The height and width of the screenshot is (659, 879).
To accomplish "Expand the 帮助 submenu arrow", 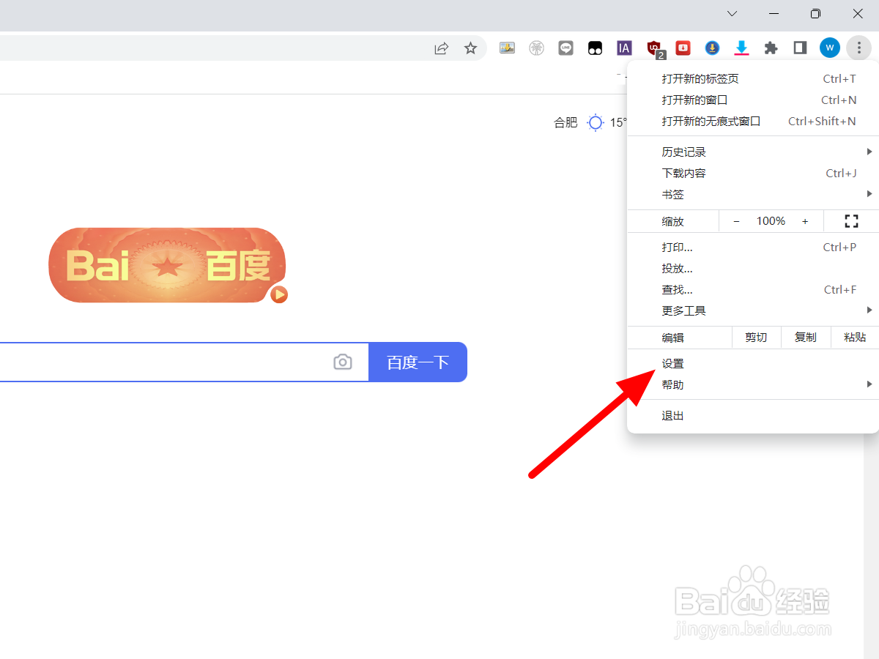I will click(869, 384).
